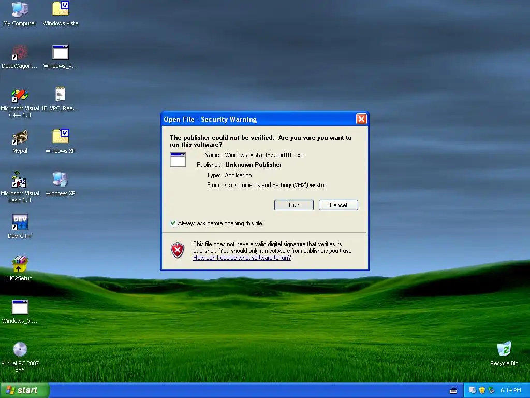530x398 pixels.
Task: Click the Run button
Action: tap(294, 205)
